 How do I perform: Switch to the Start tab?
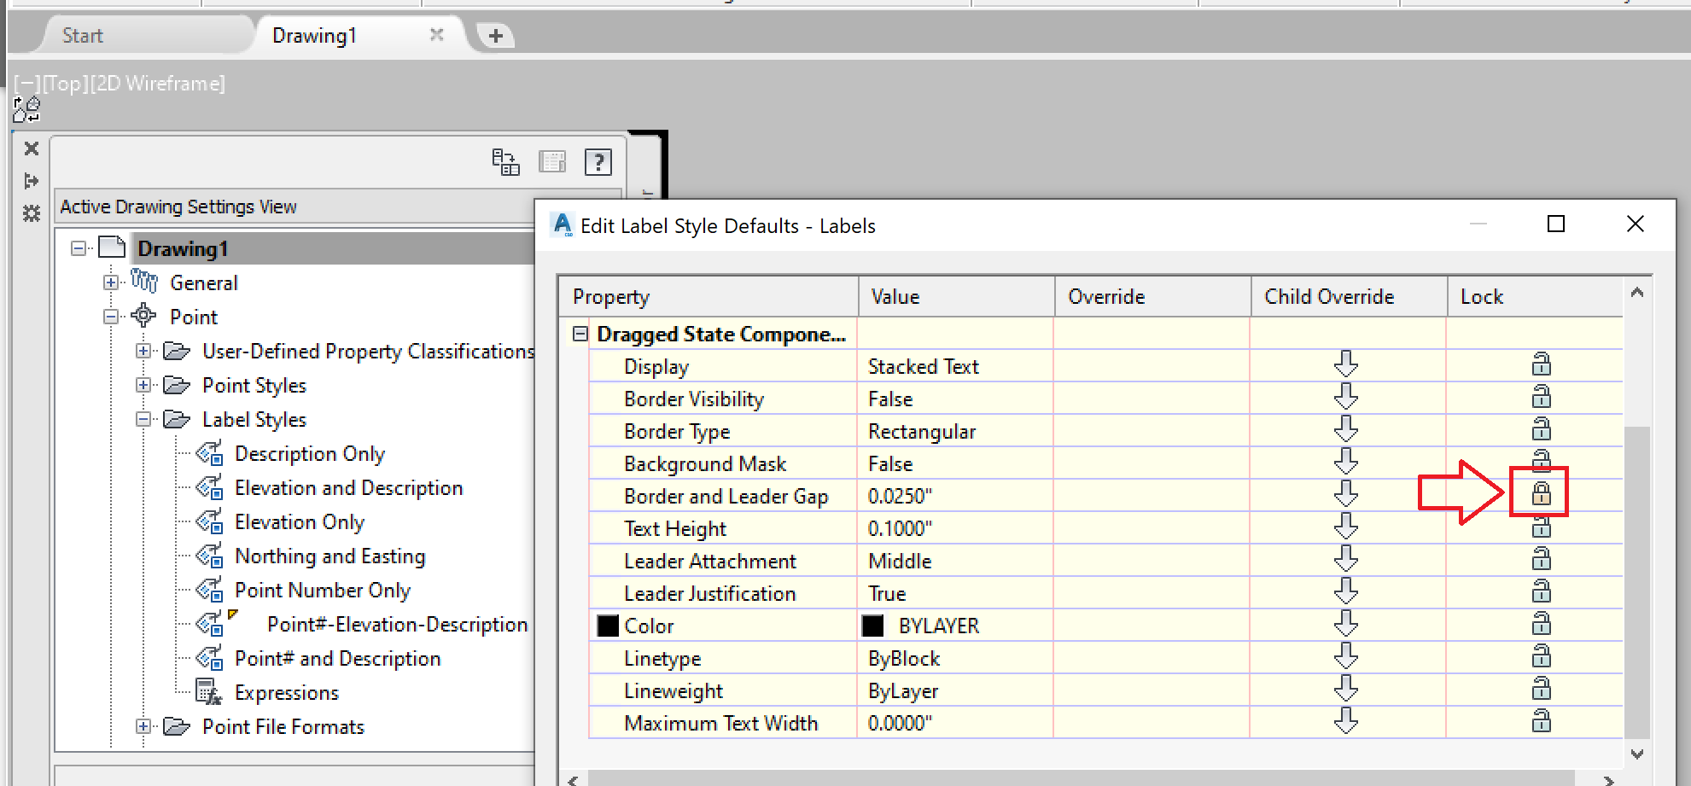82,36
